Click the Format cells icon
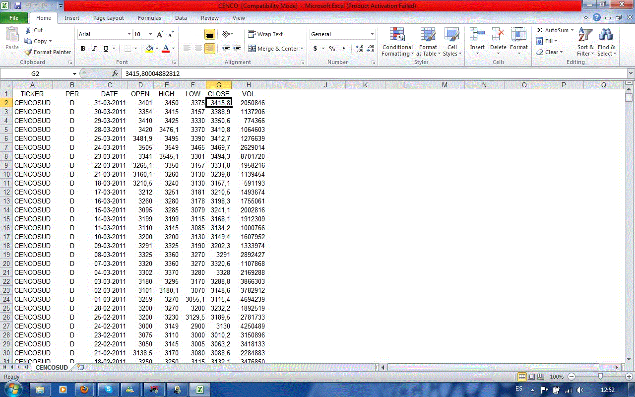The height and width of the screenshot is (397, 635). coord(519,35)
